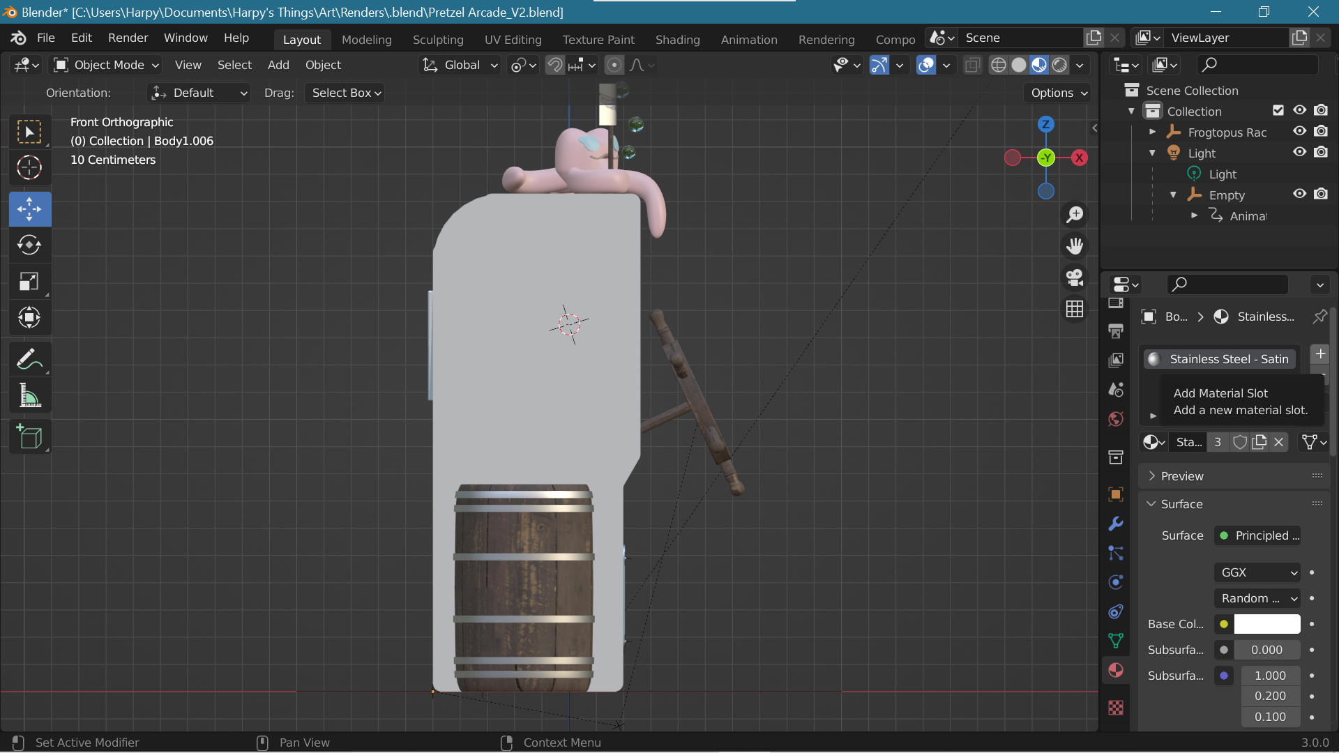Open Select Box drag dropdown
This screenshot has height=753, width=1339.
click(x=345, y=93)
